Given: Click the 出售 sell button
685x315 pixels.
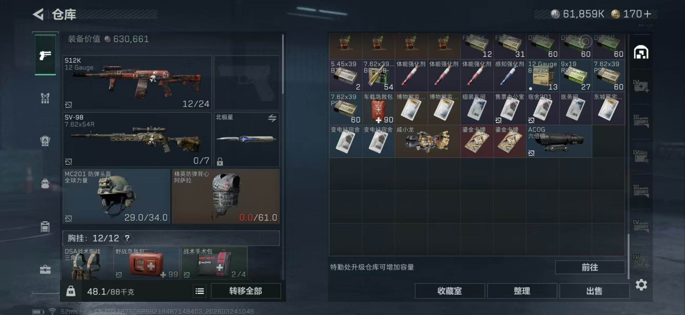Looking at the screenshot, I should point(594,291).
